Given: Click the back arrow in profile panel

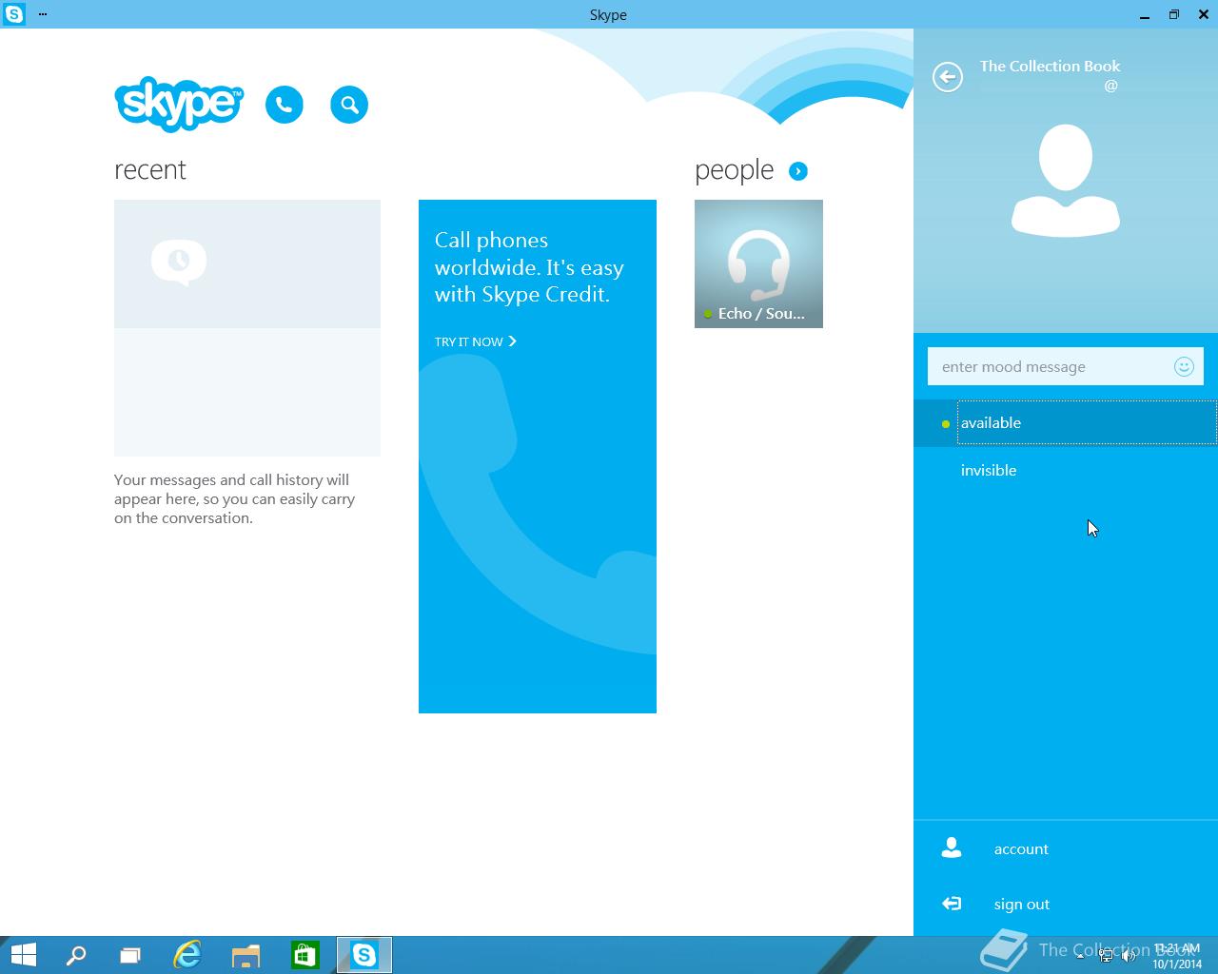Looking at the screenshot, I should click(948, 77).
